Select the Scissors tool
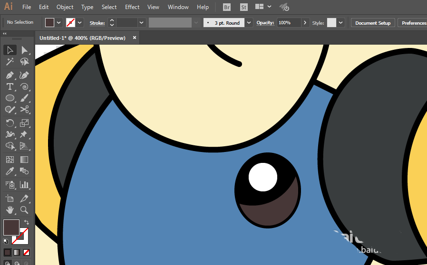427x265 pixels. tap(24, 109)
